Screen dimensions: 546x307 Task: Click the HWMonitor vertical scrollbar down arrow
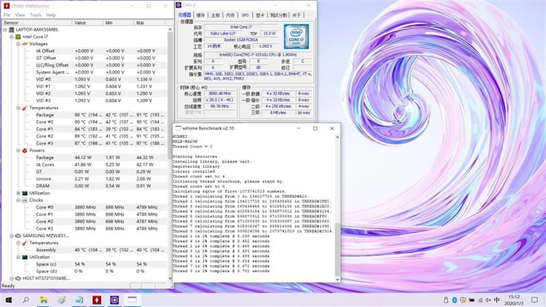click(x=170, y=278)
